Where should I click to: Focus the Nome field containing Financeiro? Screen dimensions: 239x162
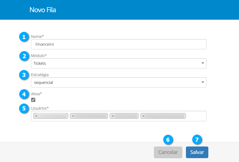click(x=119, y=44)
